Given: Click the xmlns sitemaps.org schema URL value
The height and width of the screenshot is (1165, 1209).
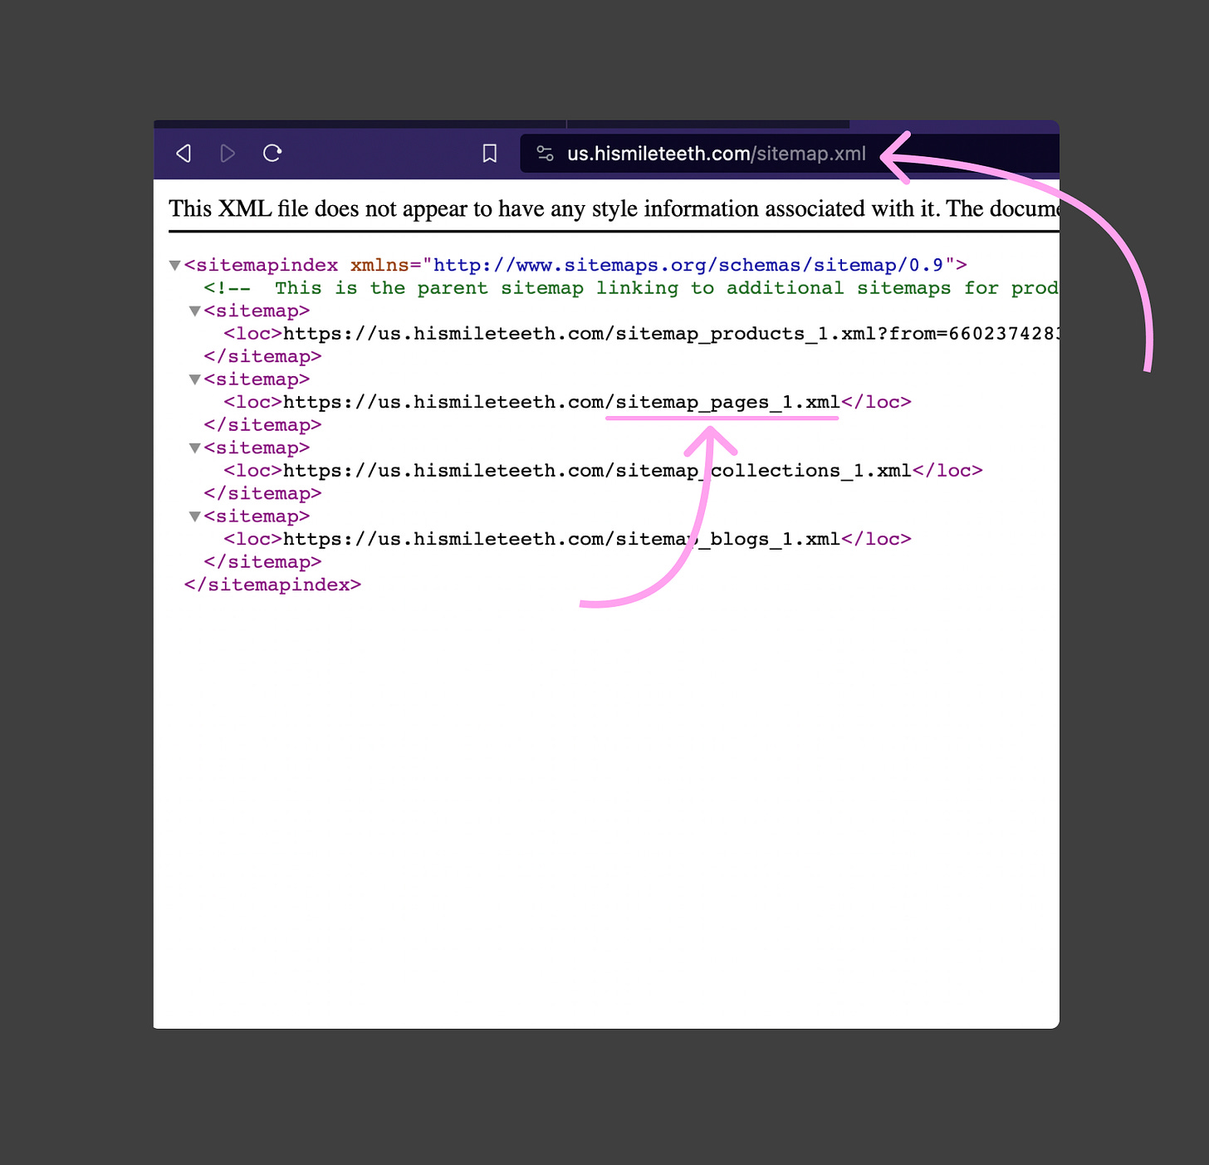Looking at the screenshot, I should coord(688,266).
